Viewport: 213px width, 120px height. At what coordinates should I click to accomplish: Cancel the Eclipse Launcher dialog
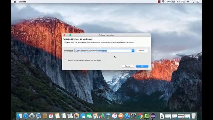pos(127,66)
